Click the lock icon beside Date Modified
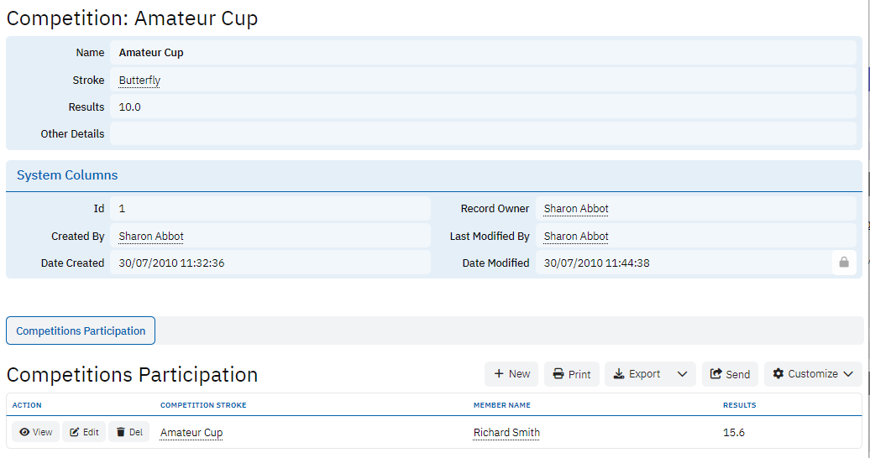The image size is (870, 458). click(x=844, y=263)
